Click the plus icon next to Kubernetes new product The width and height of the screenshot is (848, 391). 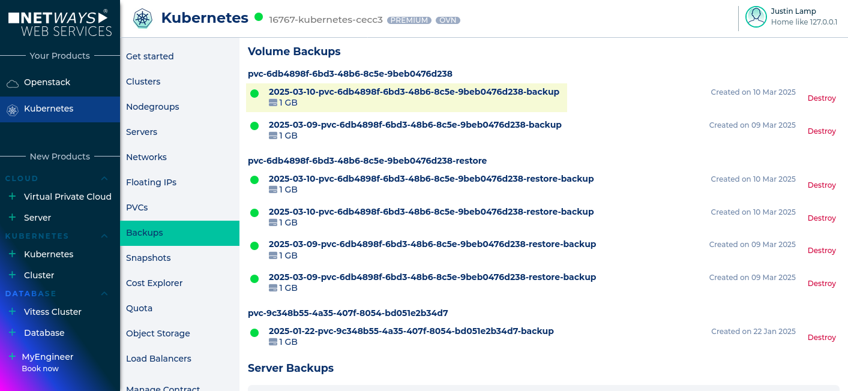12,254
